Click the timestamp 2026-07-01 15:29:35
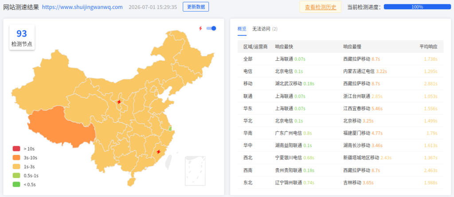The image size is (454, 197). pyautogui.click(x=153, y=7)
